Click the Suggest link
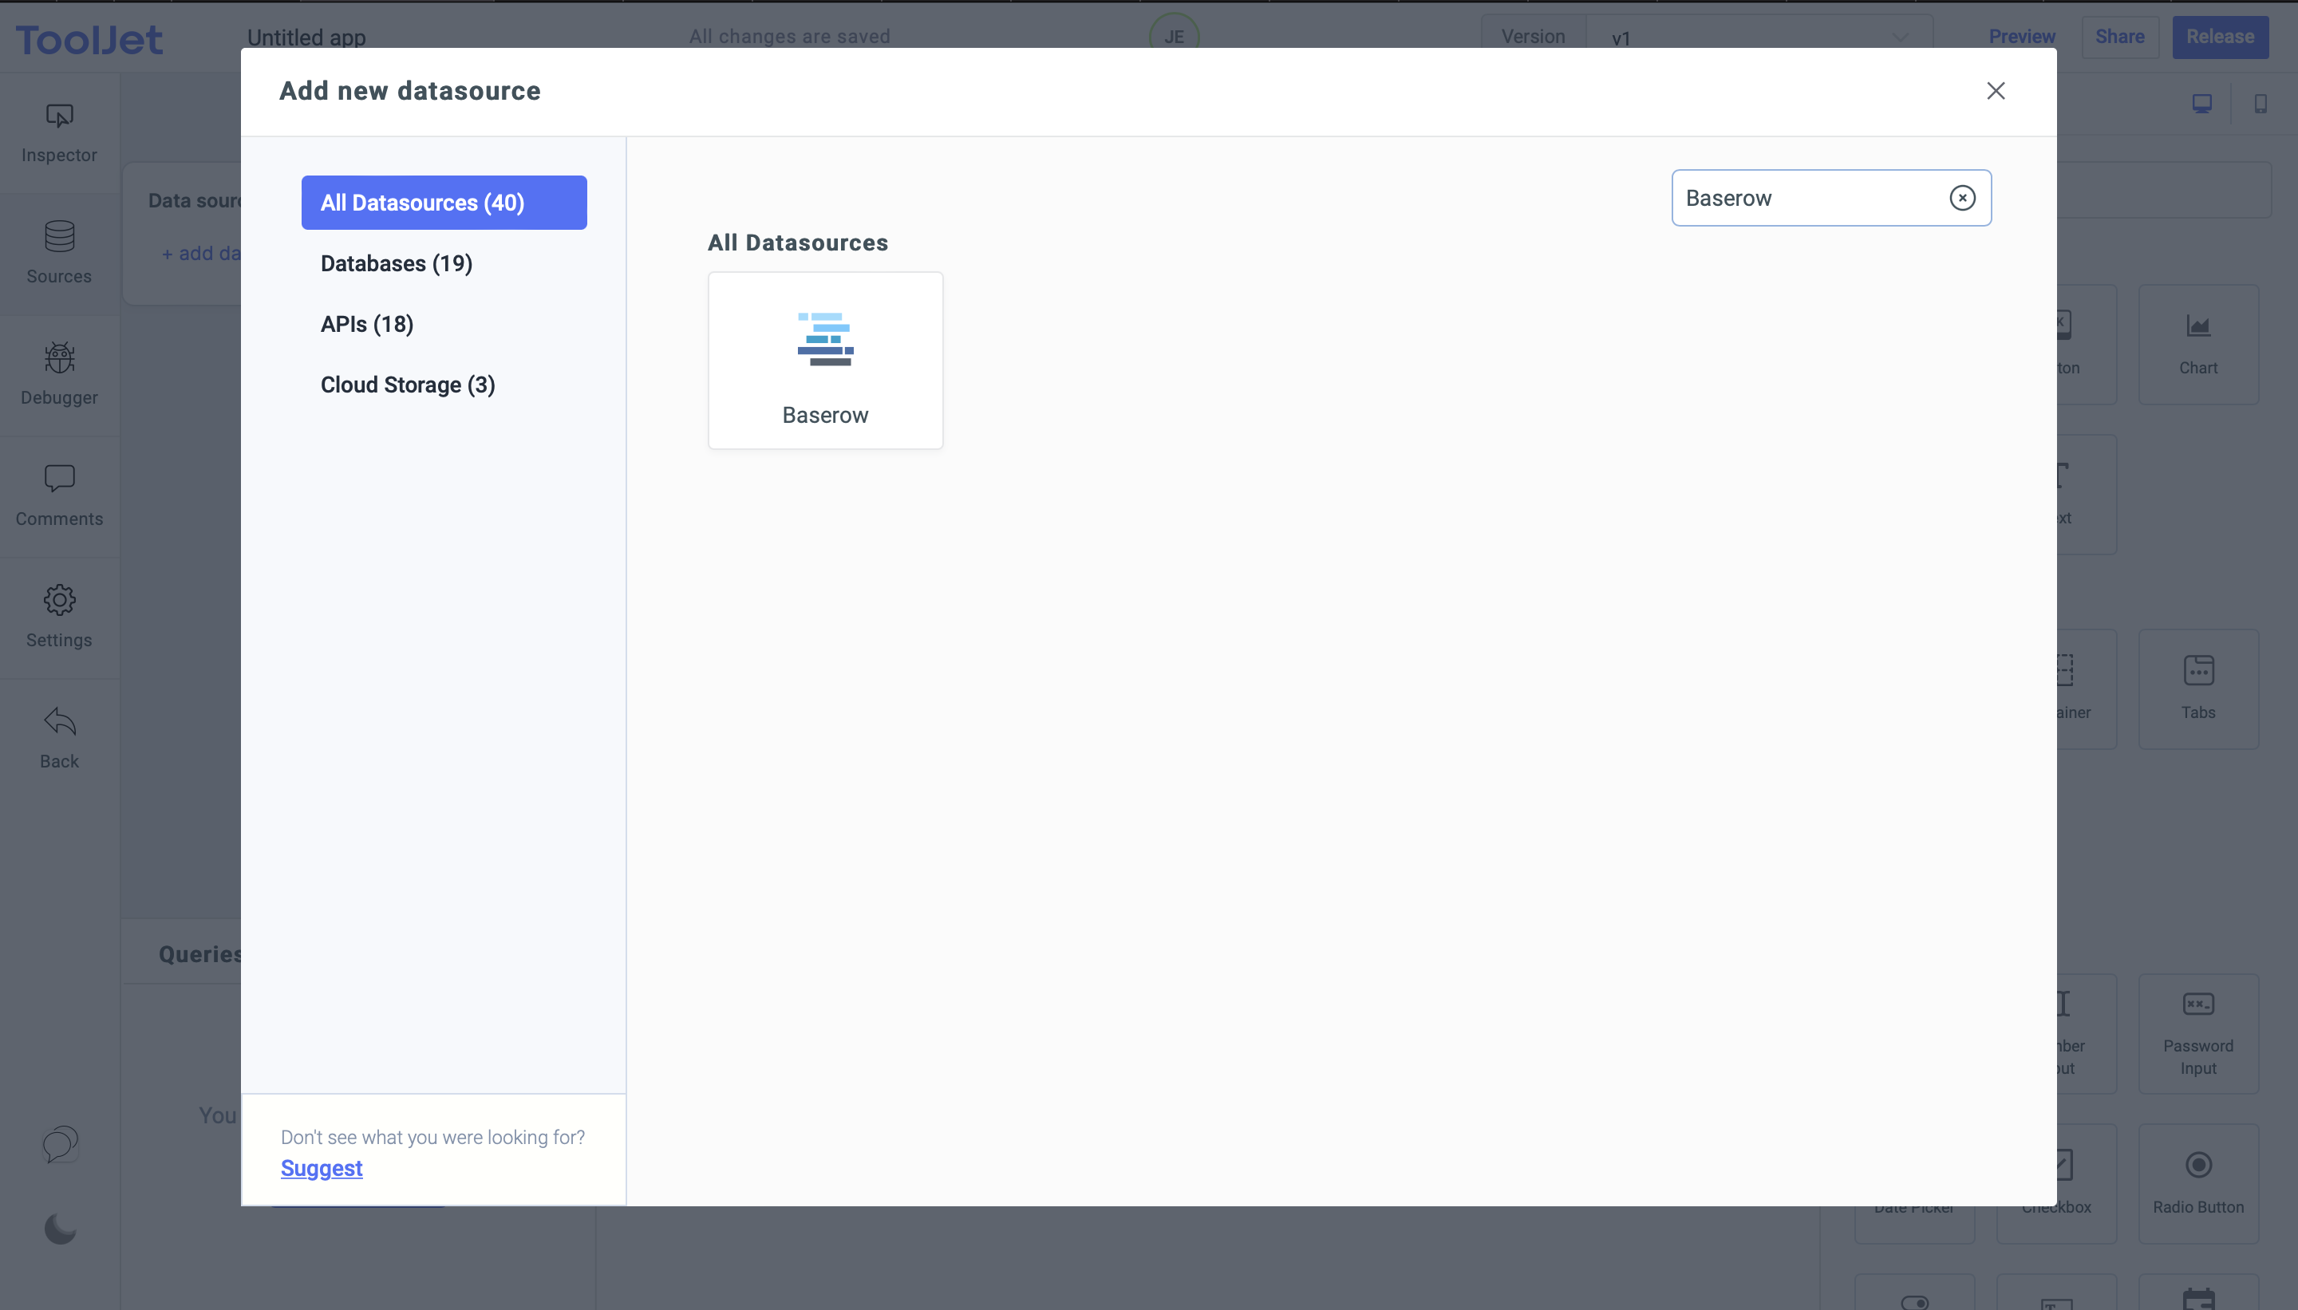This screenshot has height=1310, width=2298. (x=322, y=1167)
